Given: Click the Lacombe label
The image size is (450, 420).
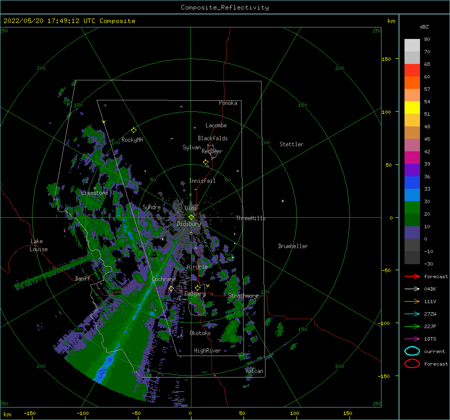Looking at the screenshot, I should (x=216, y=125).
